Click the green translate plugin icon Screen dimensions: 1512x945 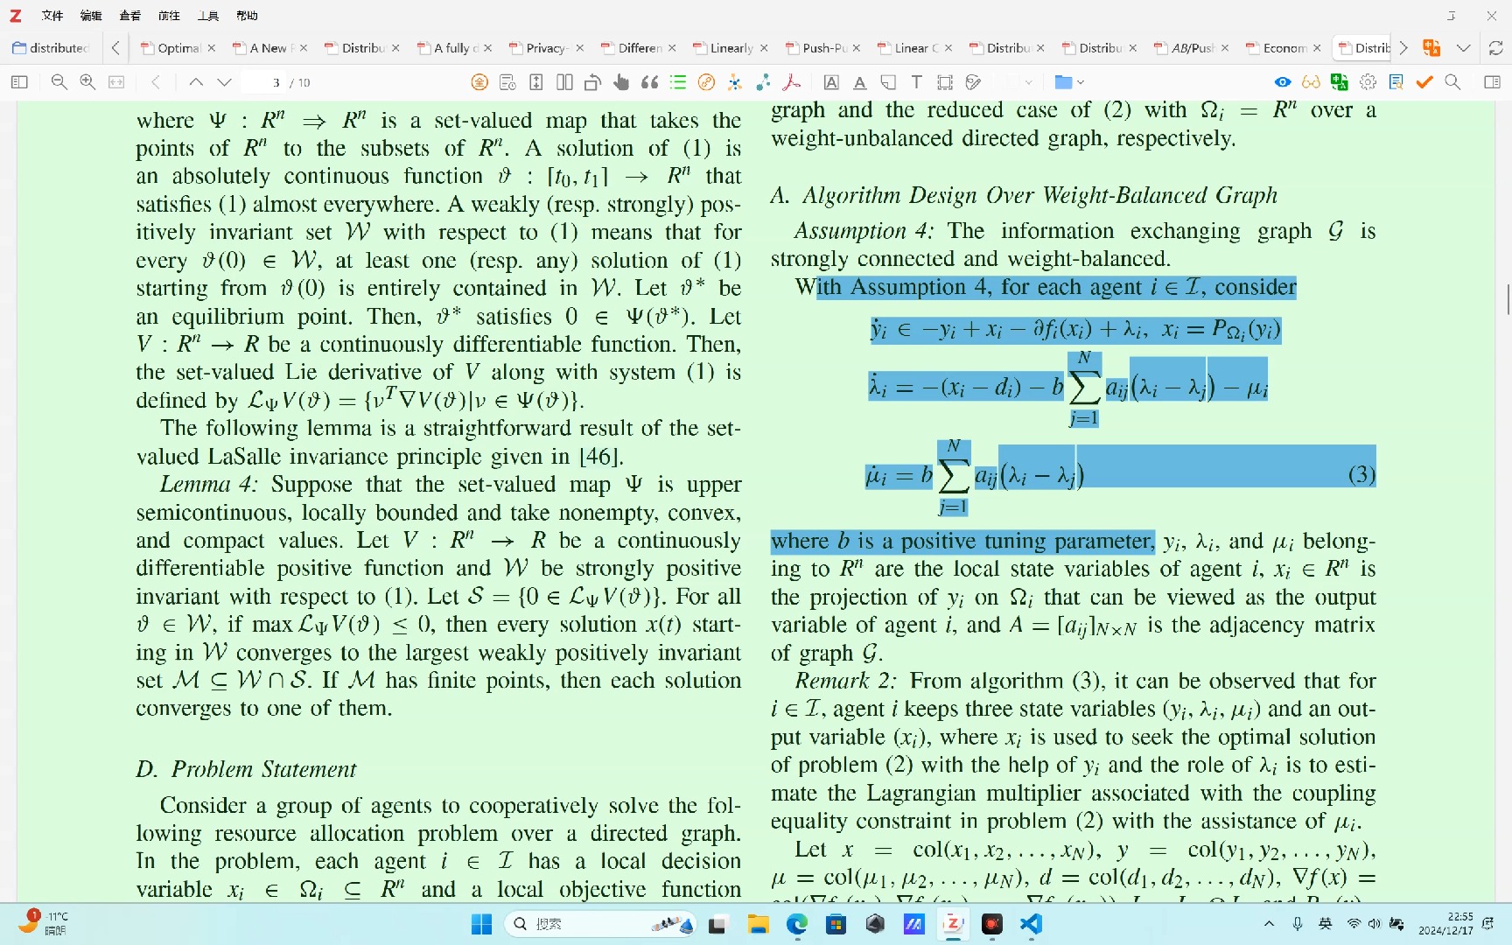coord(1339,82)
